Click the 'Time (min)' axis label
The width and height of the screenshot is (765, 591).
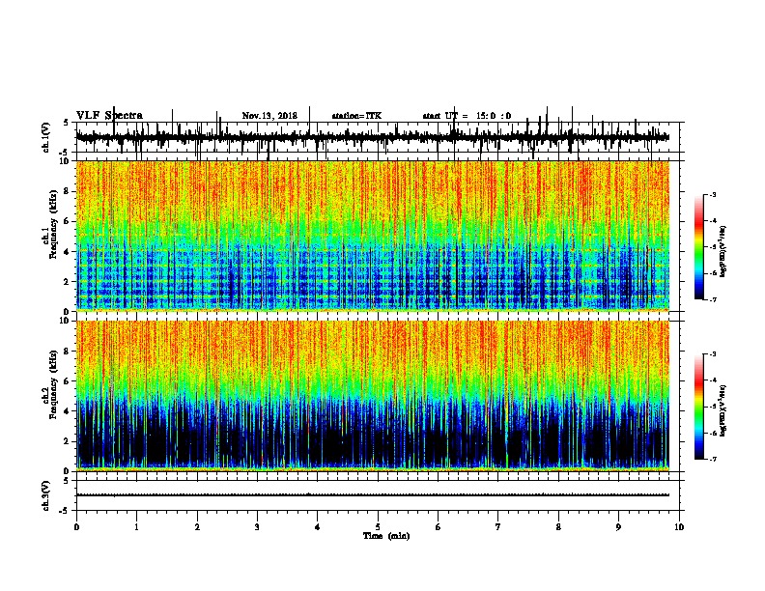coord(386,536)
